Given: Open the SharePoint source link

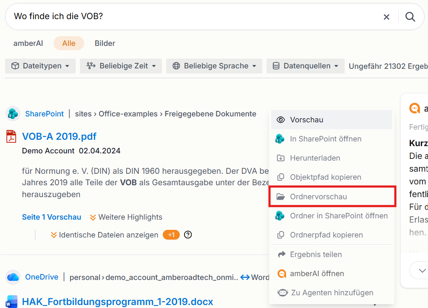Looking at the screenshot, I should (45, 114).
